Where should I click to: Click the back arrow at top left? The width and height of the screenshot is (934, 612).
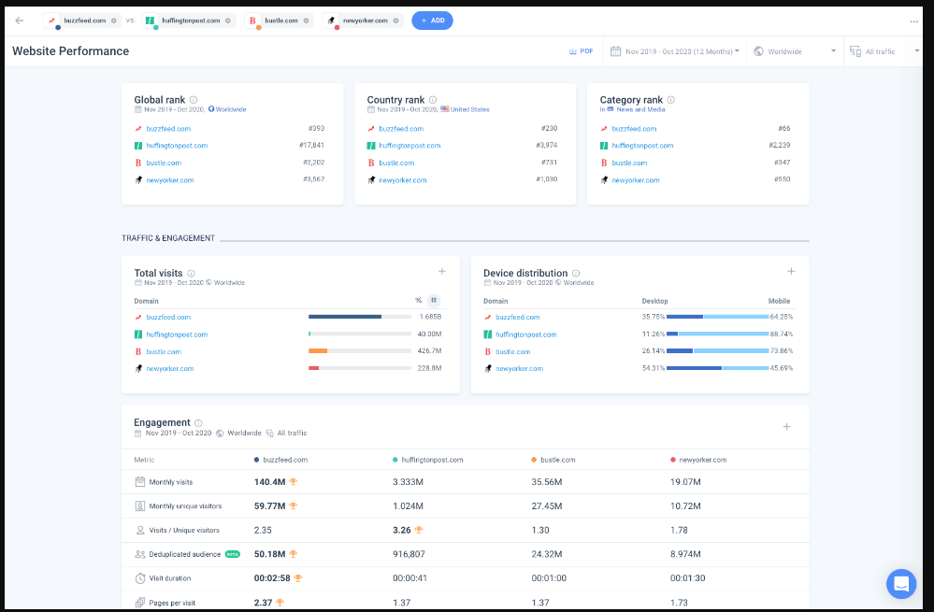coord(20,19)
